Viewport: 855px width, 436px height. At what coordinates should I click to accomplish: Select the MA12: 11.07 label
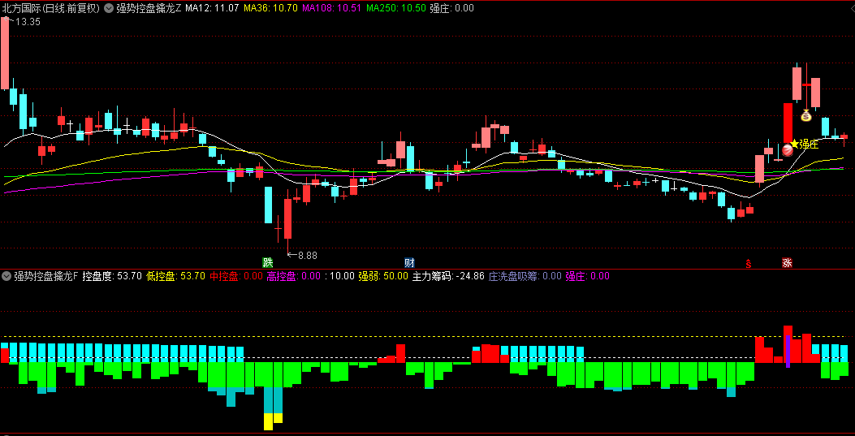212,8
